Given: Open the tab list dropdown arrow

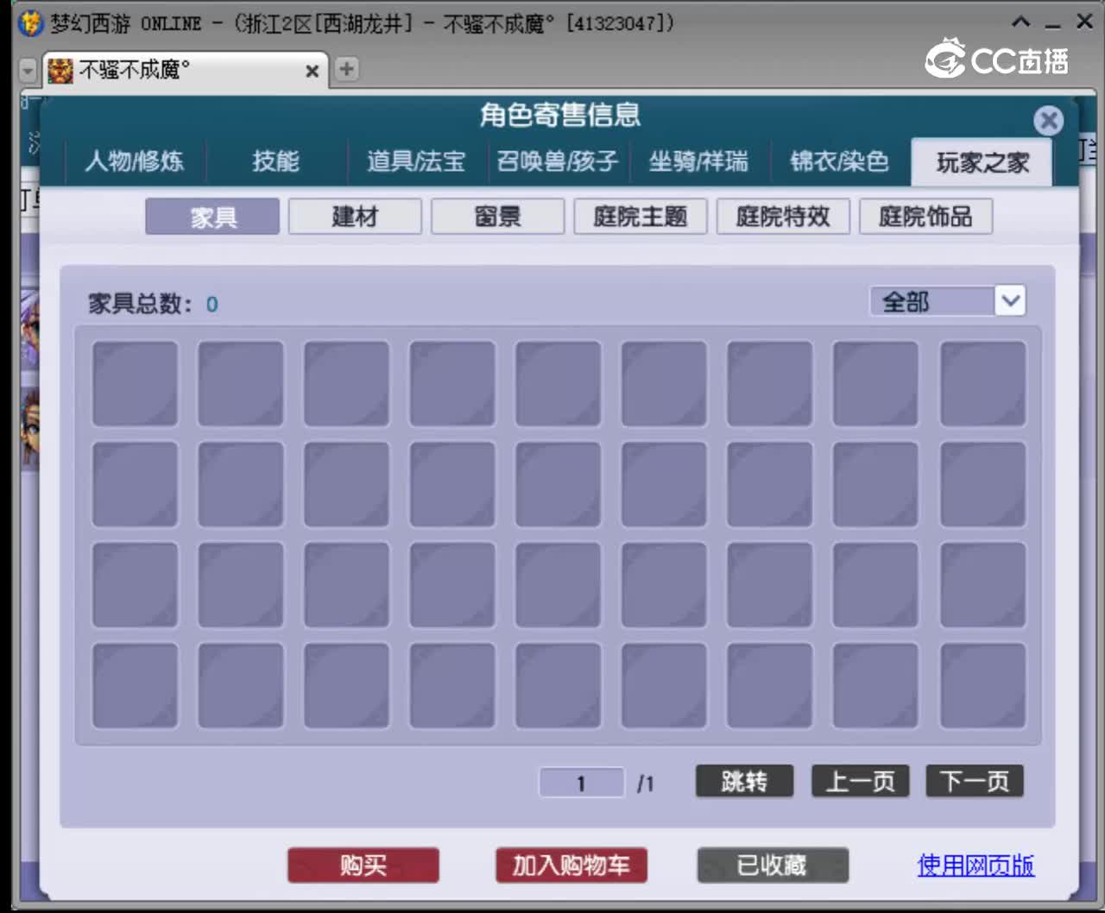Looking at the screenshot, I should tap(28, 70).
